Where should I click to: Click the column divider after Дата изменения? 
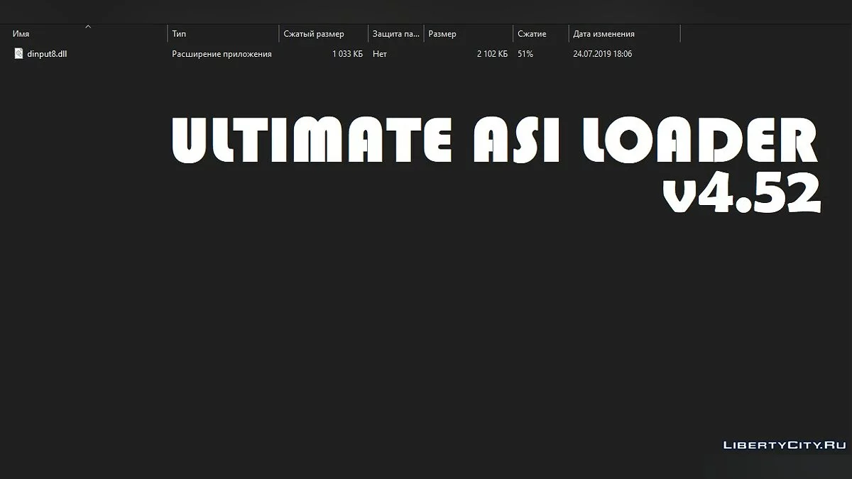(x=680, y=34)
